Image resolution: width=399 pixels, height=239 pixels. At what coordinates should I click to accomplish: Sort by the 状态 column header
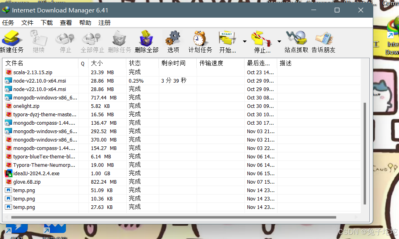pos(142,63)
